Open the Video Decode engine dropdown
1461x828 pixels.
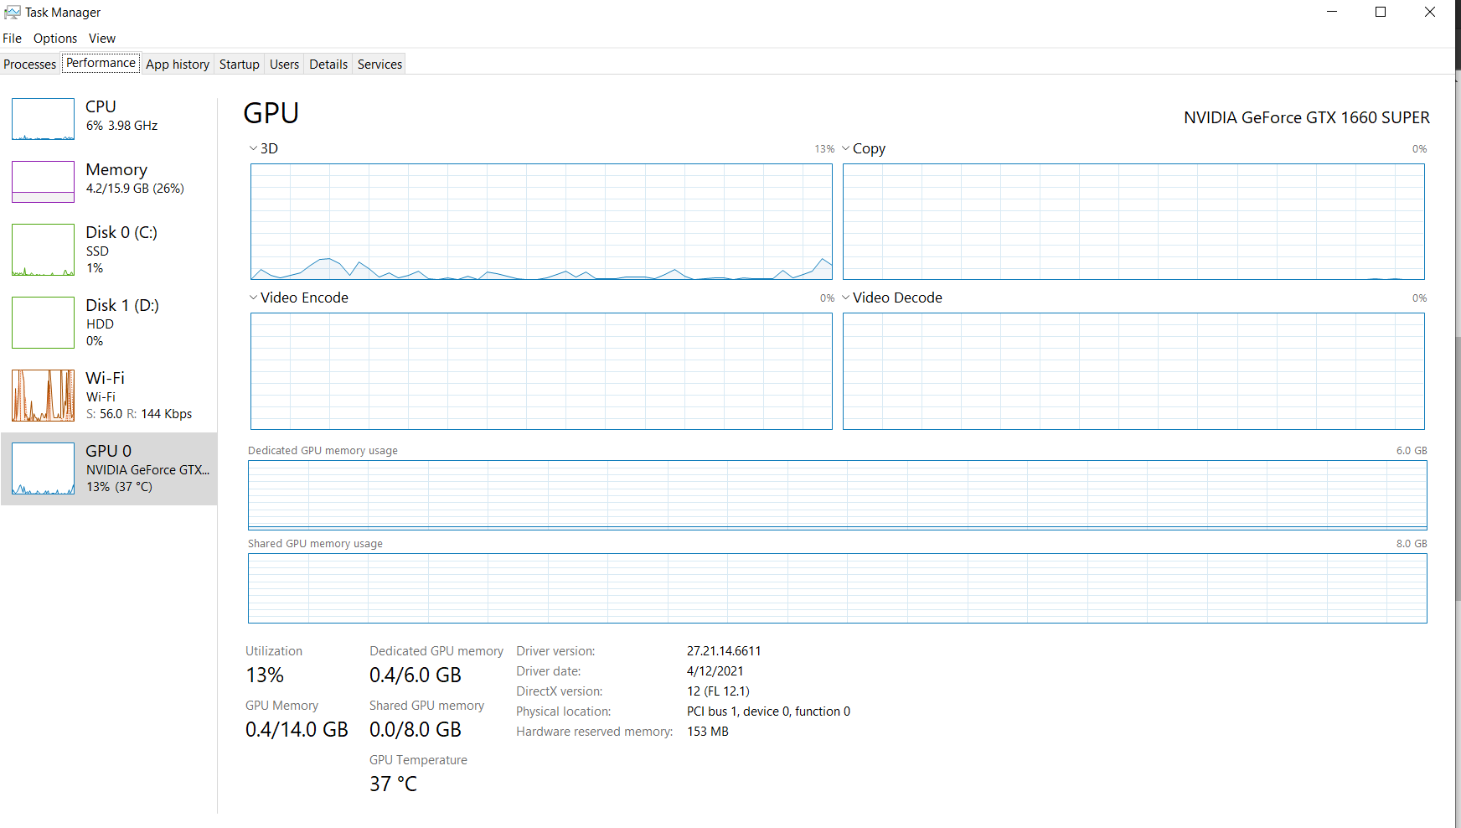[x=846, y=298]
